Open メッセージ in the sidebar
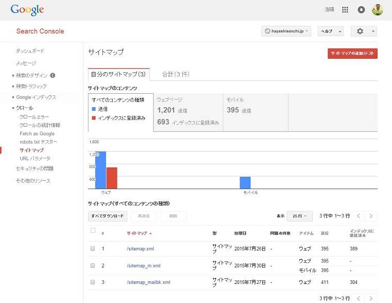This screenshot has height=303, width=392. click(x=26, y=63)
